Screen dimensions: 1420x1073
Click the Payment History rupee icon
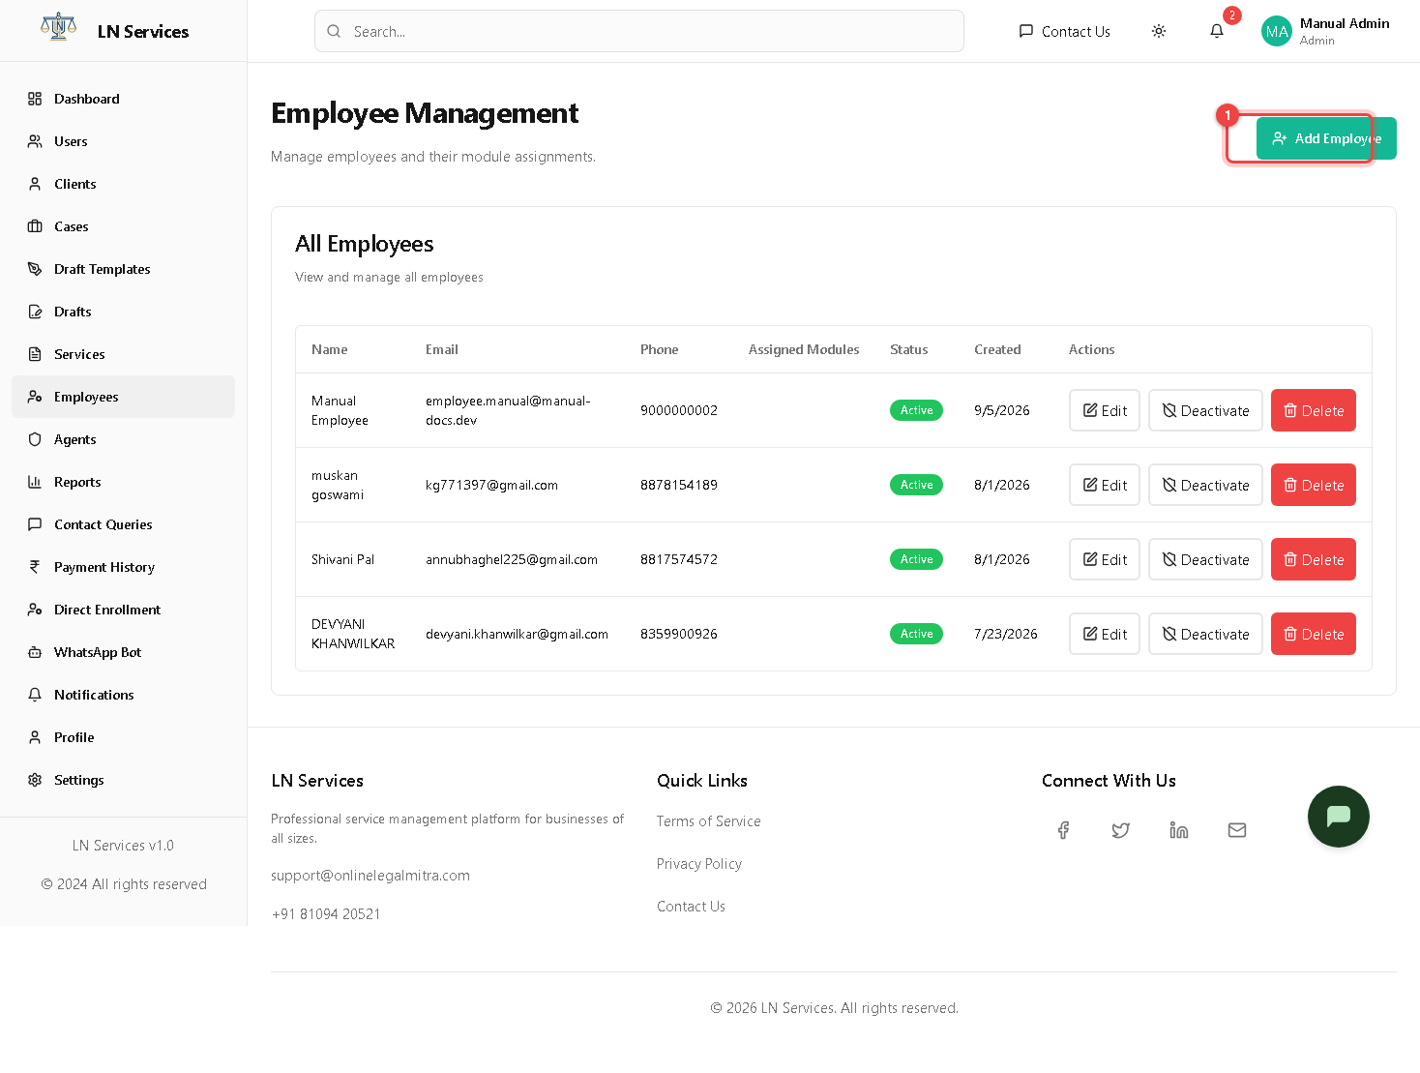[x=35, y=567]
